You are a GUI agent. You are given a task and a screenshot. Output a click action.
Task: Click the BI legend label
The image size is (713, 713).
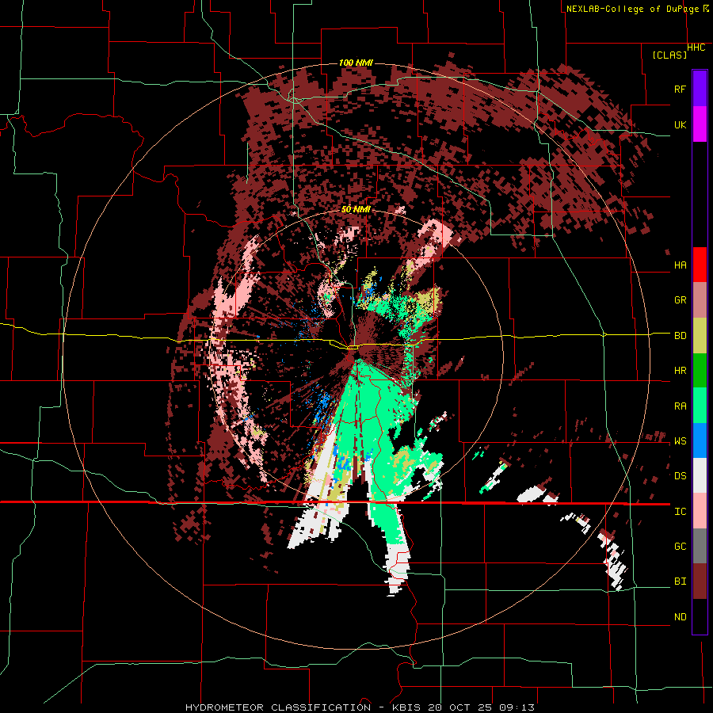click(x=681, y=581)
